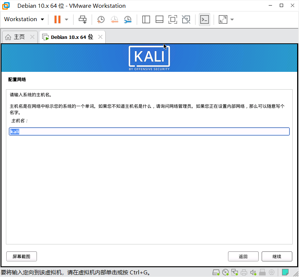The width and height of the screenshot is (299, 277).
Task: Expand the power options dropdown arrow
Action: click(67, 19)
